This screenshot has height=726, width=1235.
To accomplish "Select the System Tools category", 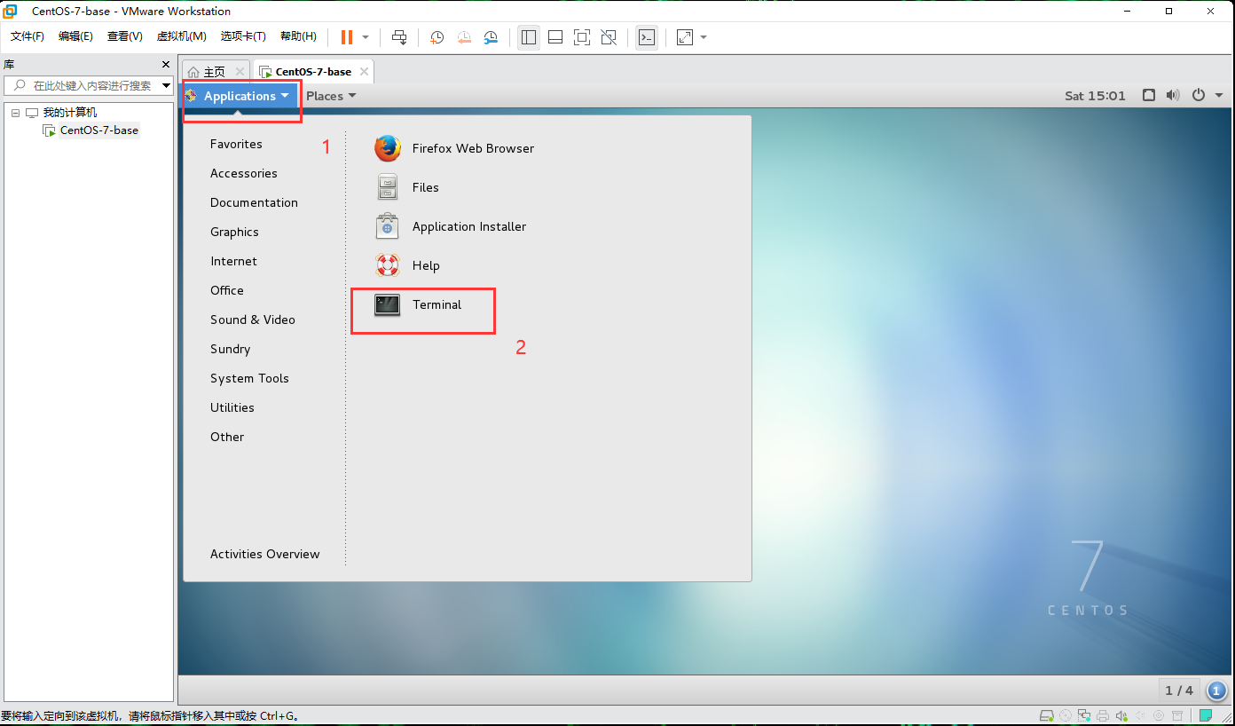I will [x=249, y=378].
